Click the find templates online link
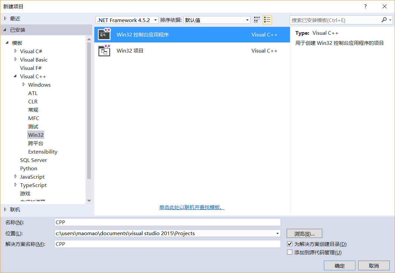The height and width of the screenshot is (273, 395). (192, 207)
